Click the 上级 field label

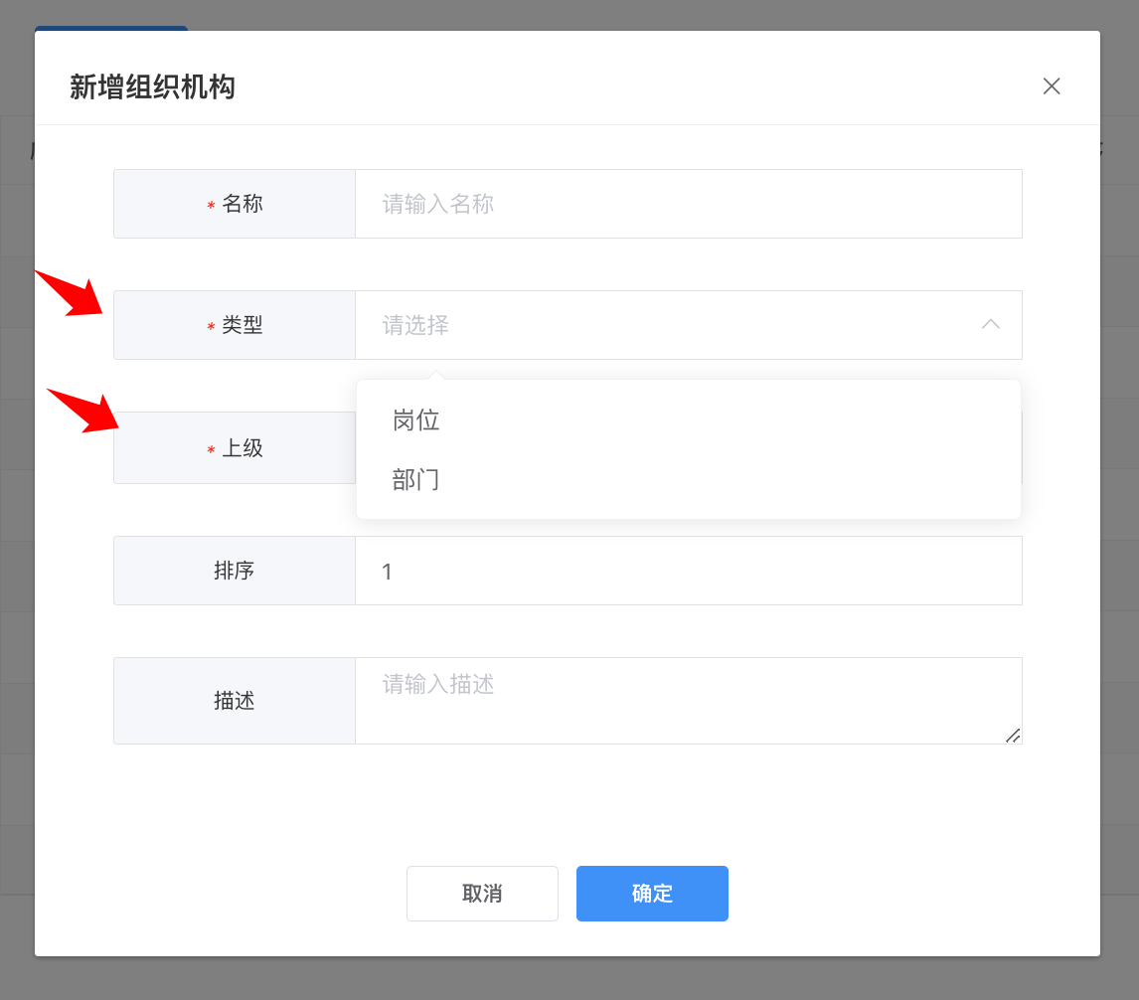(x=243, y=448)
